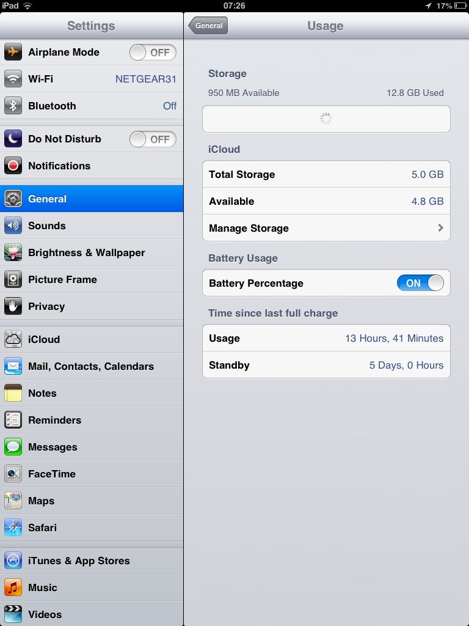Open Picture Frame settings

[x=92, y=279]
